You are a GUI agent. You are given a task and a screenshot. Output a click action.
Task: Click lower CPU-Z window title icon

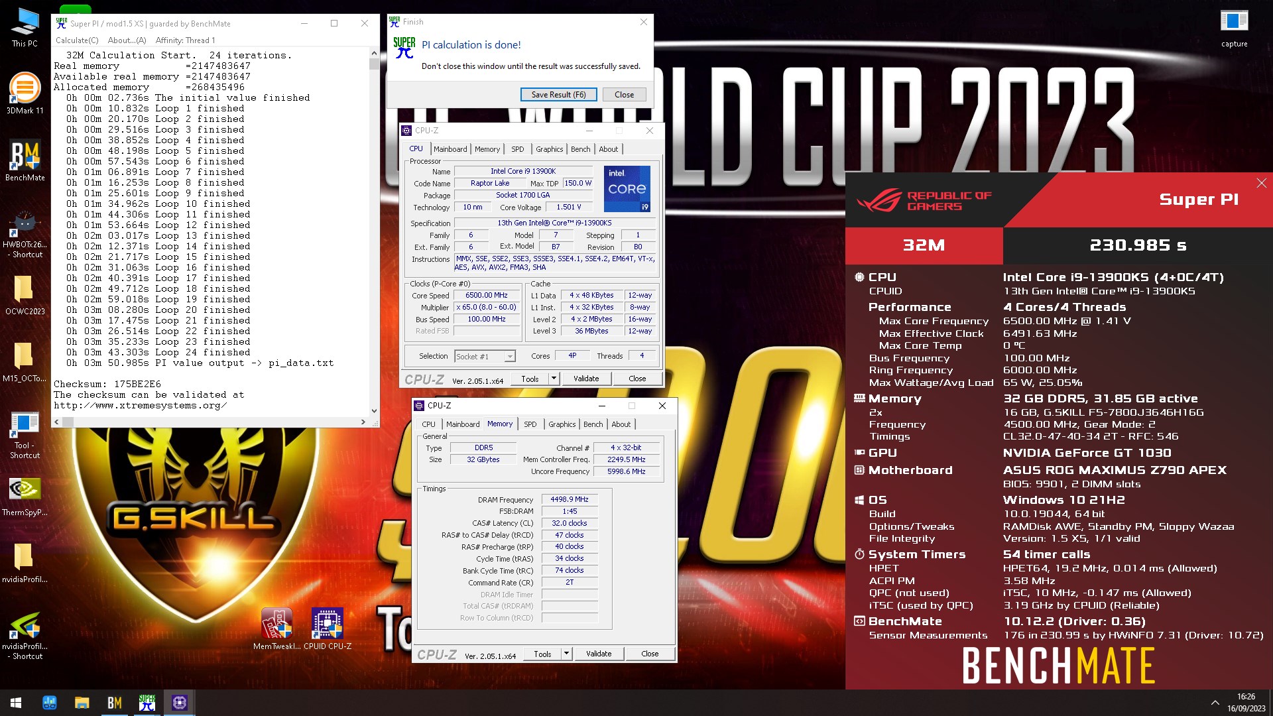point(419,406)
